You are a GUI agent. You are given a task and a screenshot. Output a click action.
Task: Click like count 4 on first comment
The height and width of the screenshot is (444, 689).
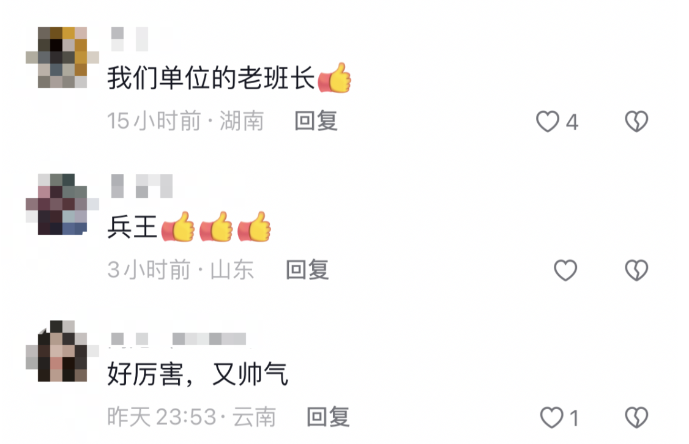[572, 122]
